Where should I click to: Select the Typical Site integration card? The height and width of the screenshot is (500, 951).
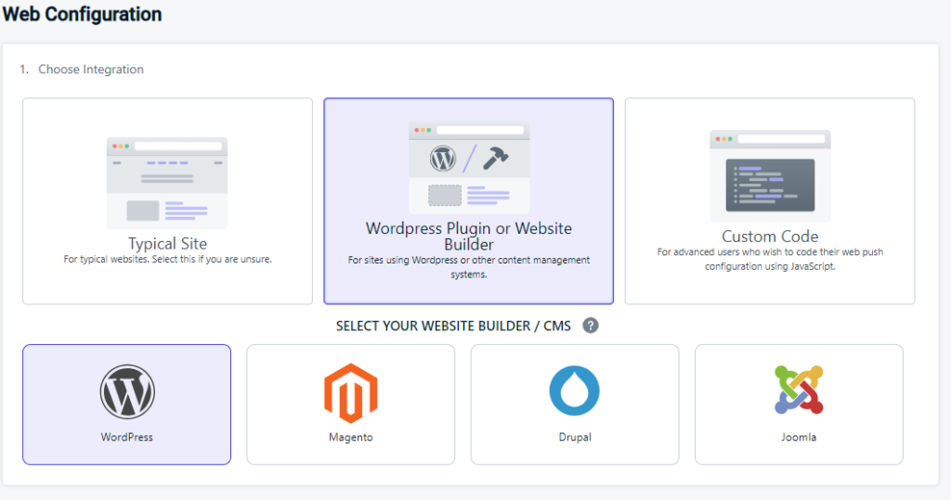167,200
